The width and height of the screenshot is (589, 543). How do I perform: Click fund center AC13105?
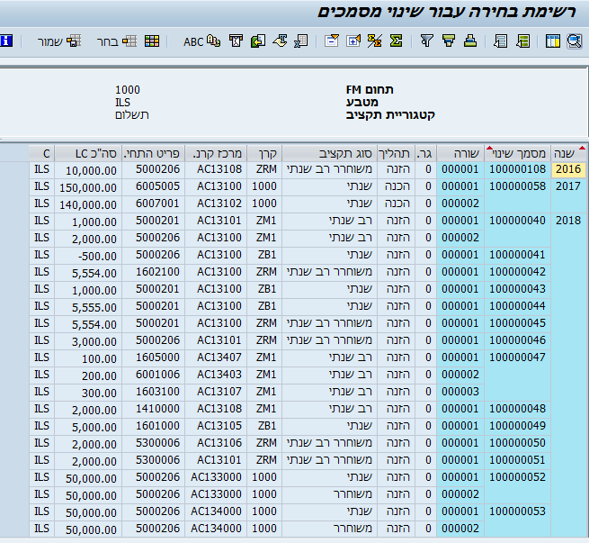pyautogui.click(x=216, y=426)
